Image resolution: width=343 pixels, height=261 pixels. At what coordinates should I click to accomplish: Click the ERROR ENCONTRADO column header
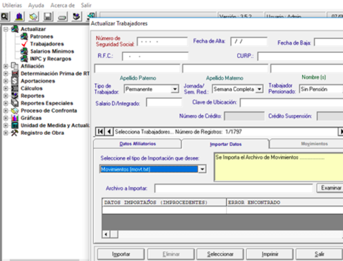(285, 202)
